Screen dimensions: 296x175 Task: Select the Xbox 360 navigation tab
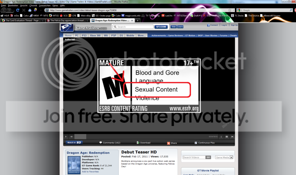click(x=95, y=35)
